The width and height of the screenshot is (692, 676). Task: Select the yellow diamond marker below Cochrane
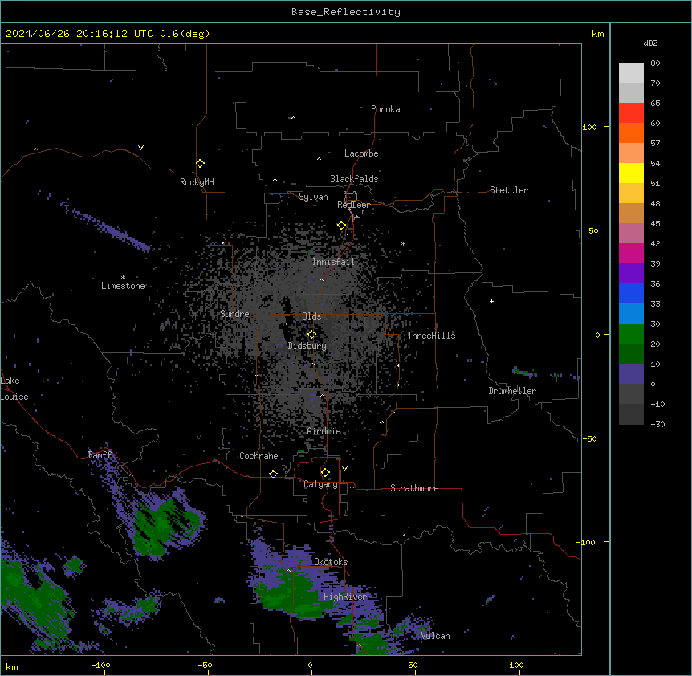pyautogui.click(x=273, y=474)
